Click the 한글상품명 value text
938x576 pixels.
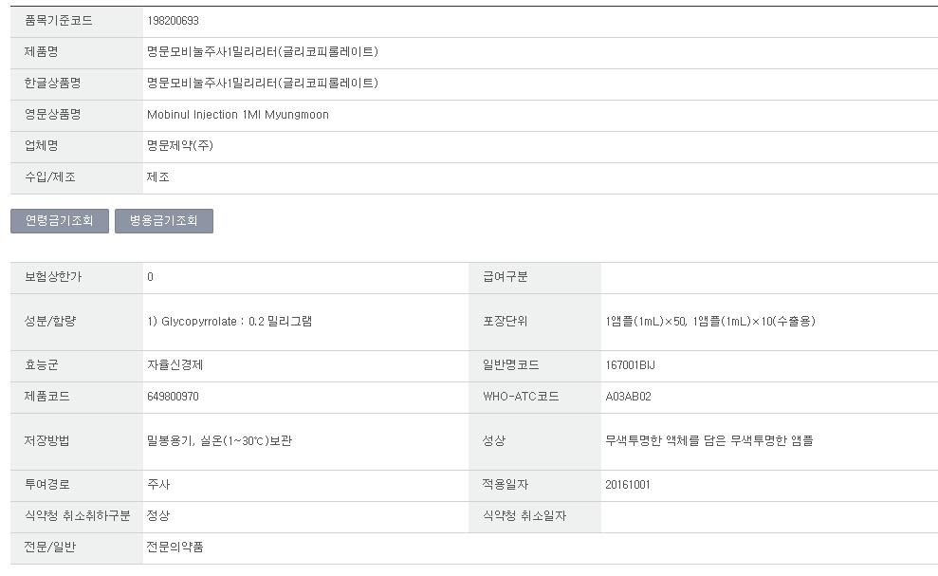[263, 84]
